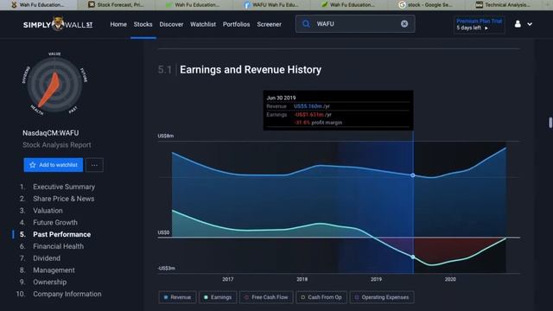Jump to Financial Health section
The height and width of the screenshot is (311, 553).
click(58, 246)
